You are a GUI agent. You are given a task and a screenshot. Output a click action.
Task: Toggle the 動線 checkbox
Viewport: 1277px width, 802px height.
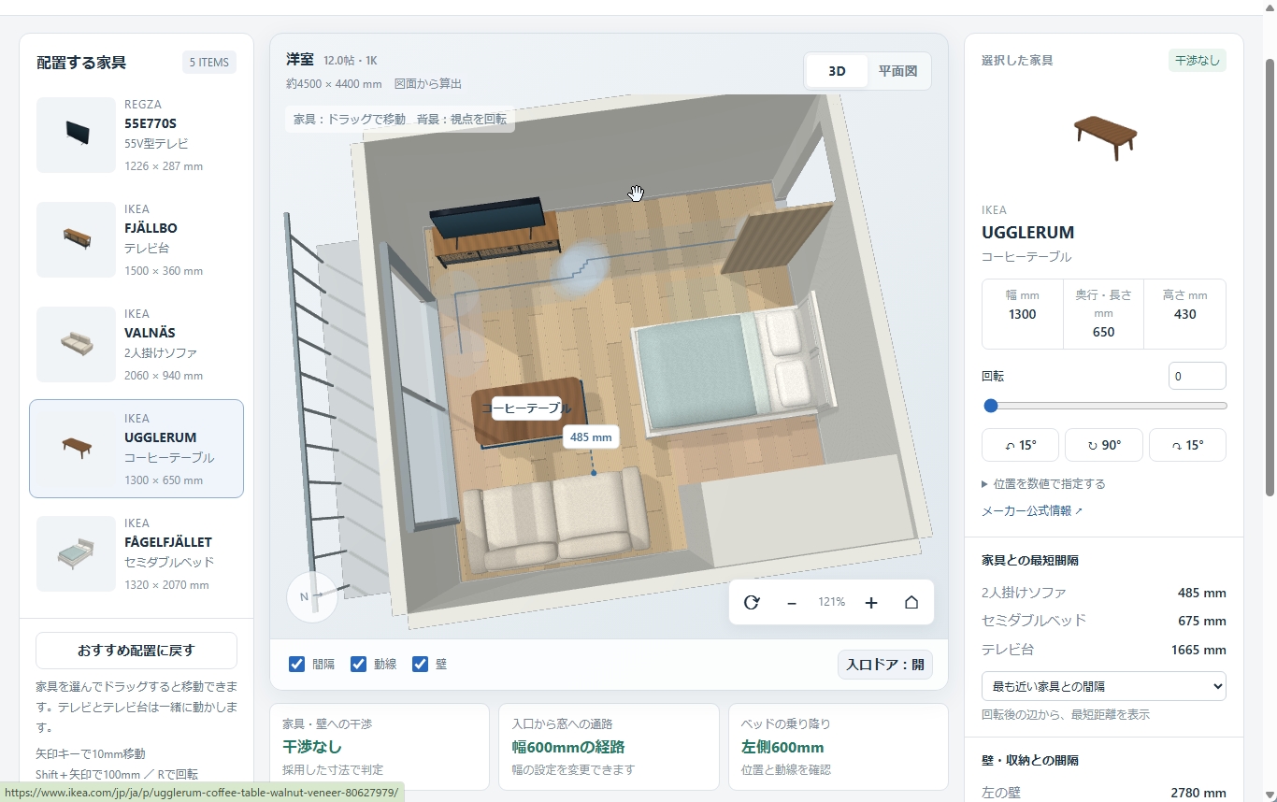point(359,664)
